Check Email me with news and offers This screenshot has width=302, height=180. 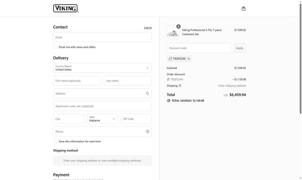point(55,47)
